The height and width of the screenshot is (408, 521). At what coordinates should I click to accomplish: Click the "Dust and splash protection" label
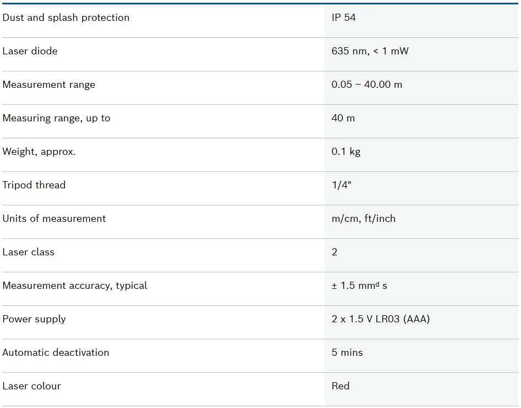click(x=66, y=18)
